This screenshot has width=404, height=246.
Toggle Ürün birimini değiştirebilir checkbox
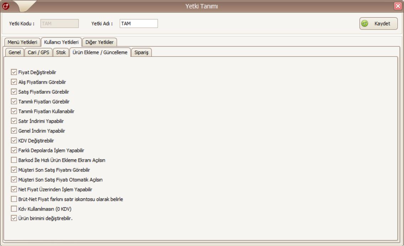(14, 218)
